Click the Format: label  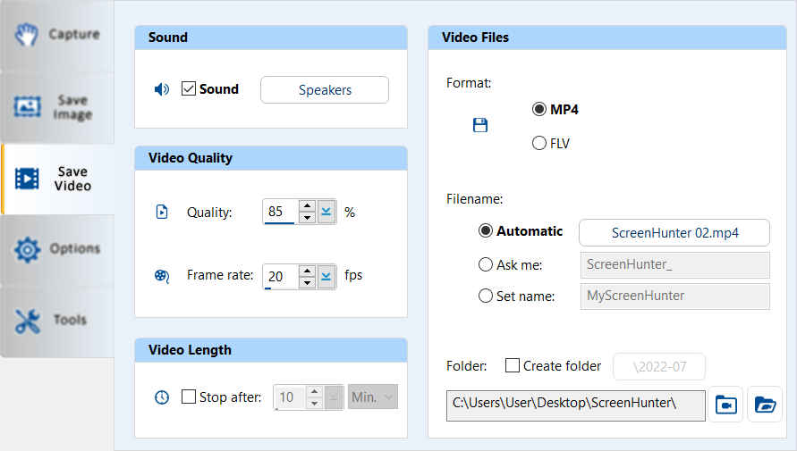coord(469,83)
